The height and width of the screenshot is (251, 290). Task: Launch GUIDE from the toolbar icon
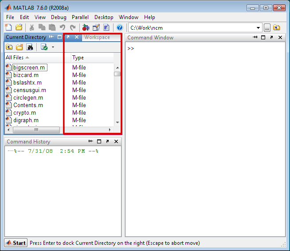coord(96,27)
